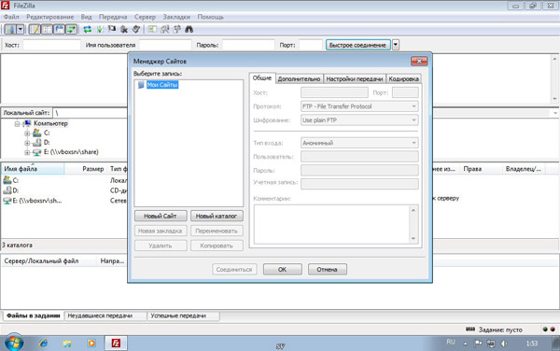Sort by the Имя файла column header
The image size is (560, 351).
pos(33,169)
